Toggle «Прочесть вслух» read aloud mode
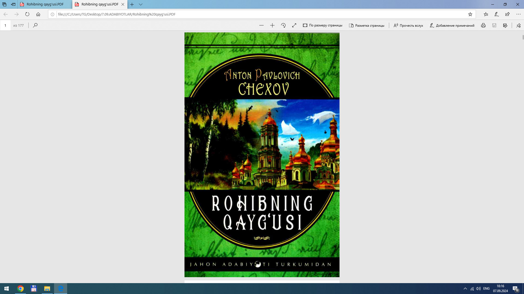Viewport: 524px width, 294px height. (408, 25)
